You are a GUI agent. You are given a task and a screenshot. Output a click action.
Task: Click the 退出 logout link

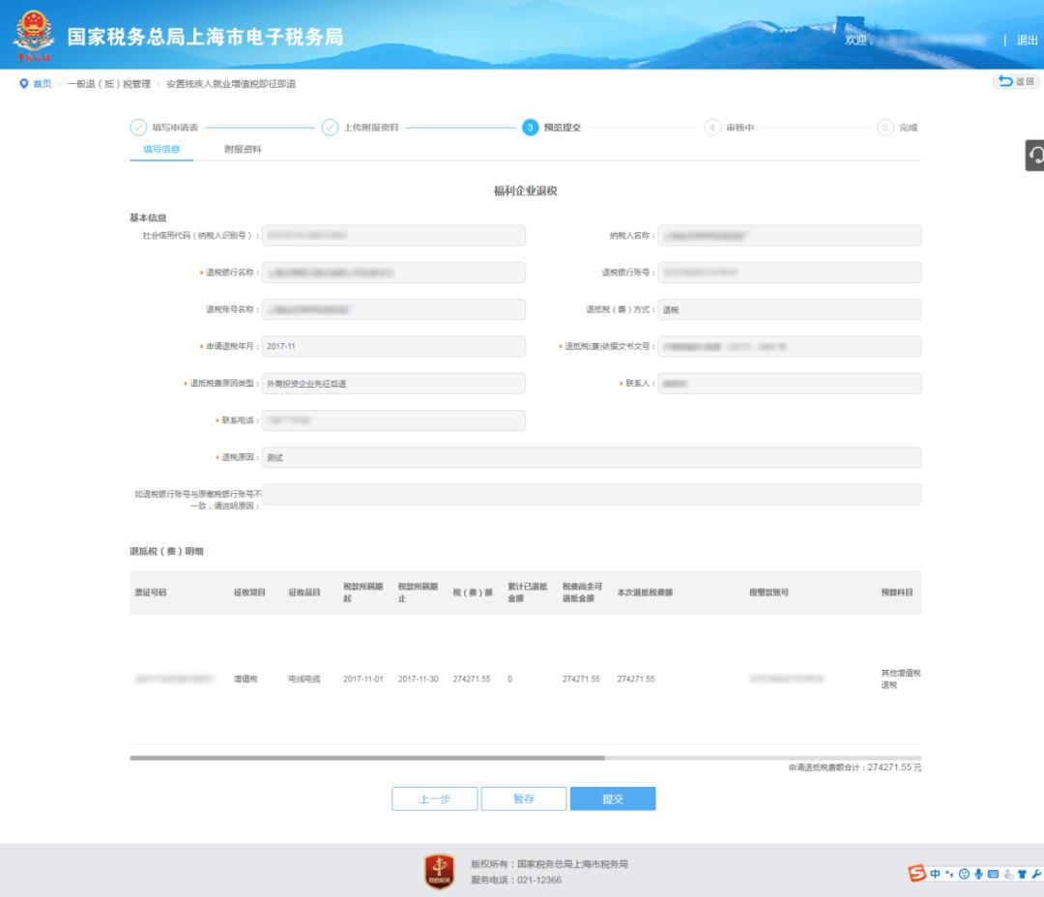1027,40
